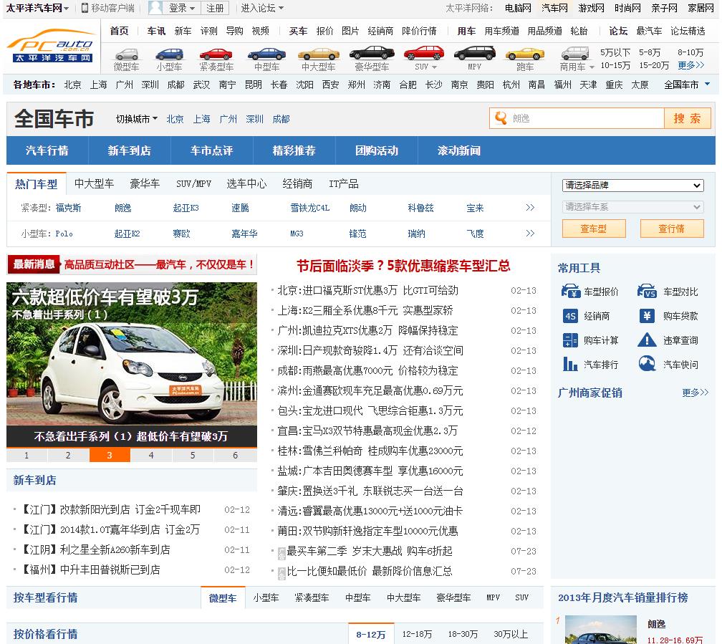
Task: Open headline 节后面临淡季？5款优惠缩紧车型汇总
Action: tap(403, 266)
